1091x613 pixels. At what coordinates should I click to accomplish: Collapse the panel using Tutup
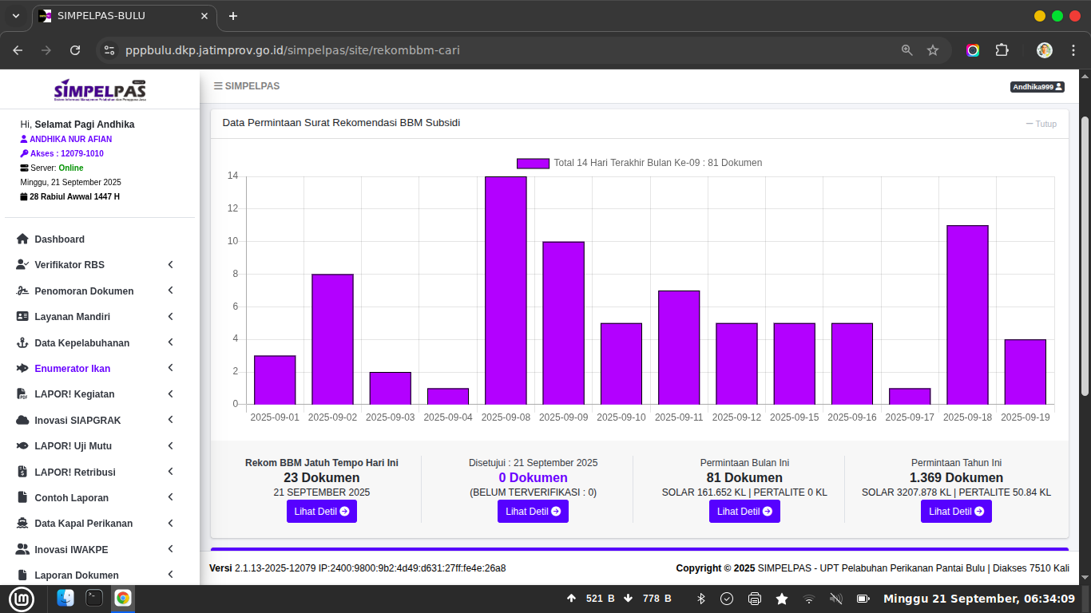tap(1041, 124)
